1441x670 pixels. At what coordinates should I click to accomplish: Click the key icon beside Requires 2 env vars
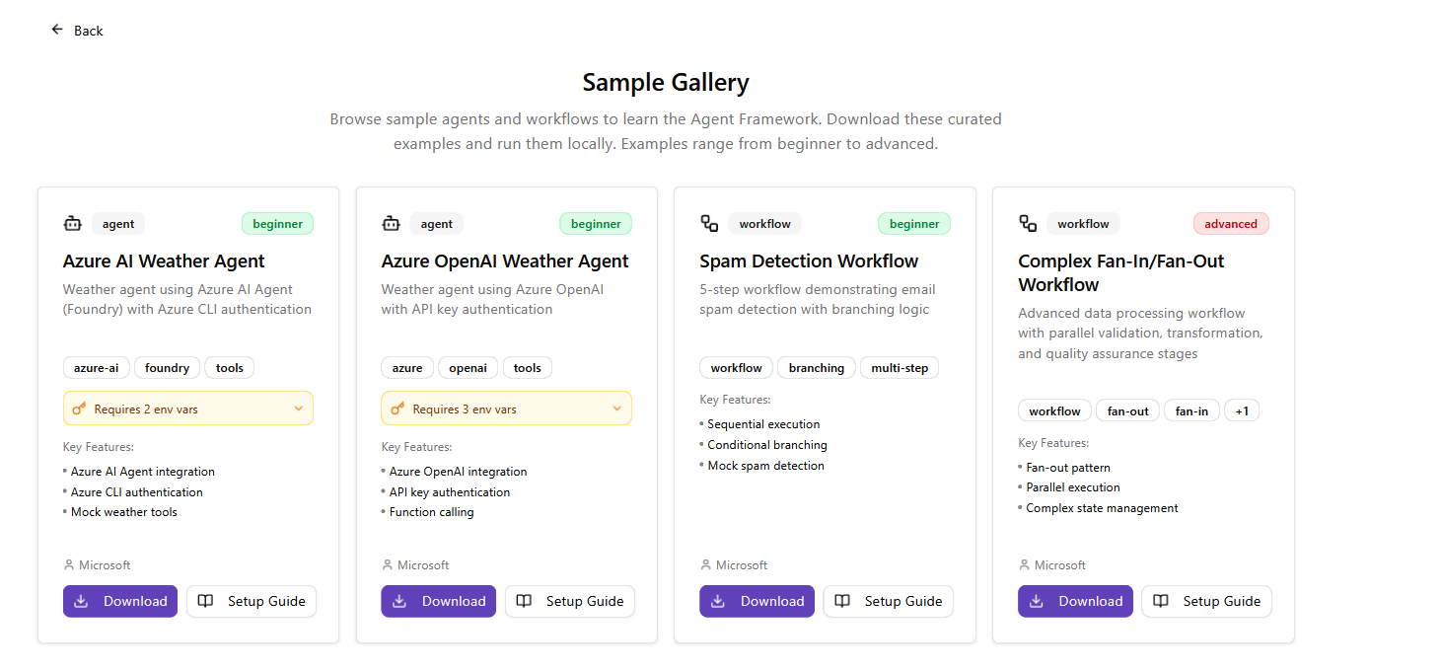point(80,409)
